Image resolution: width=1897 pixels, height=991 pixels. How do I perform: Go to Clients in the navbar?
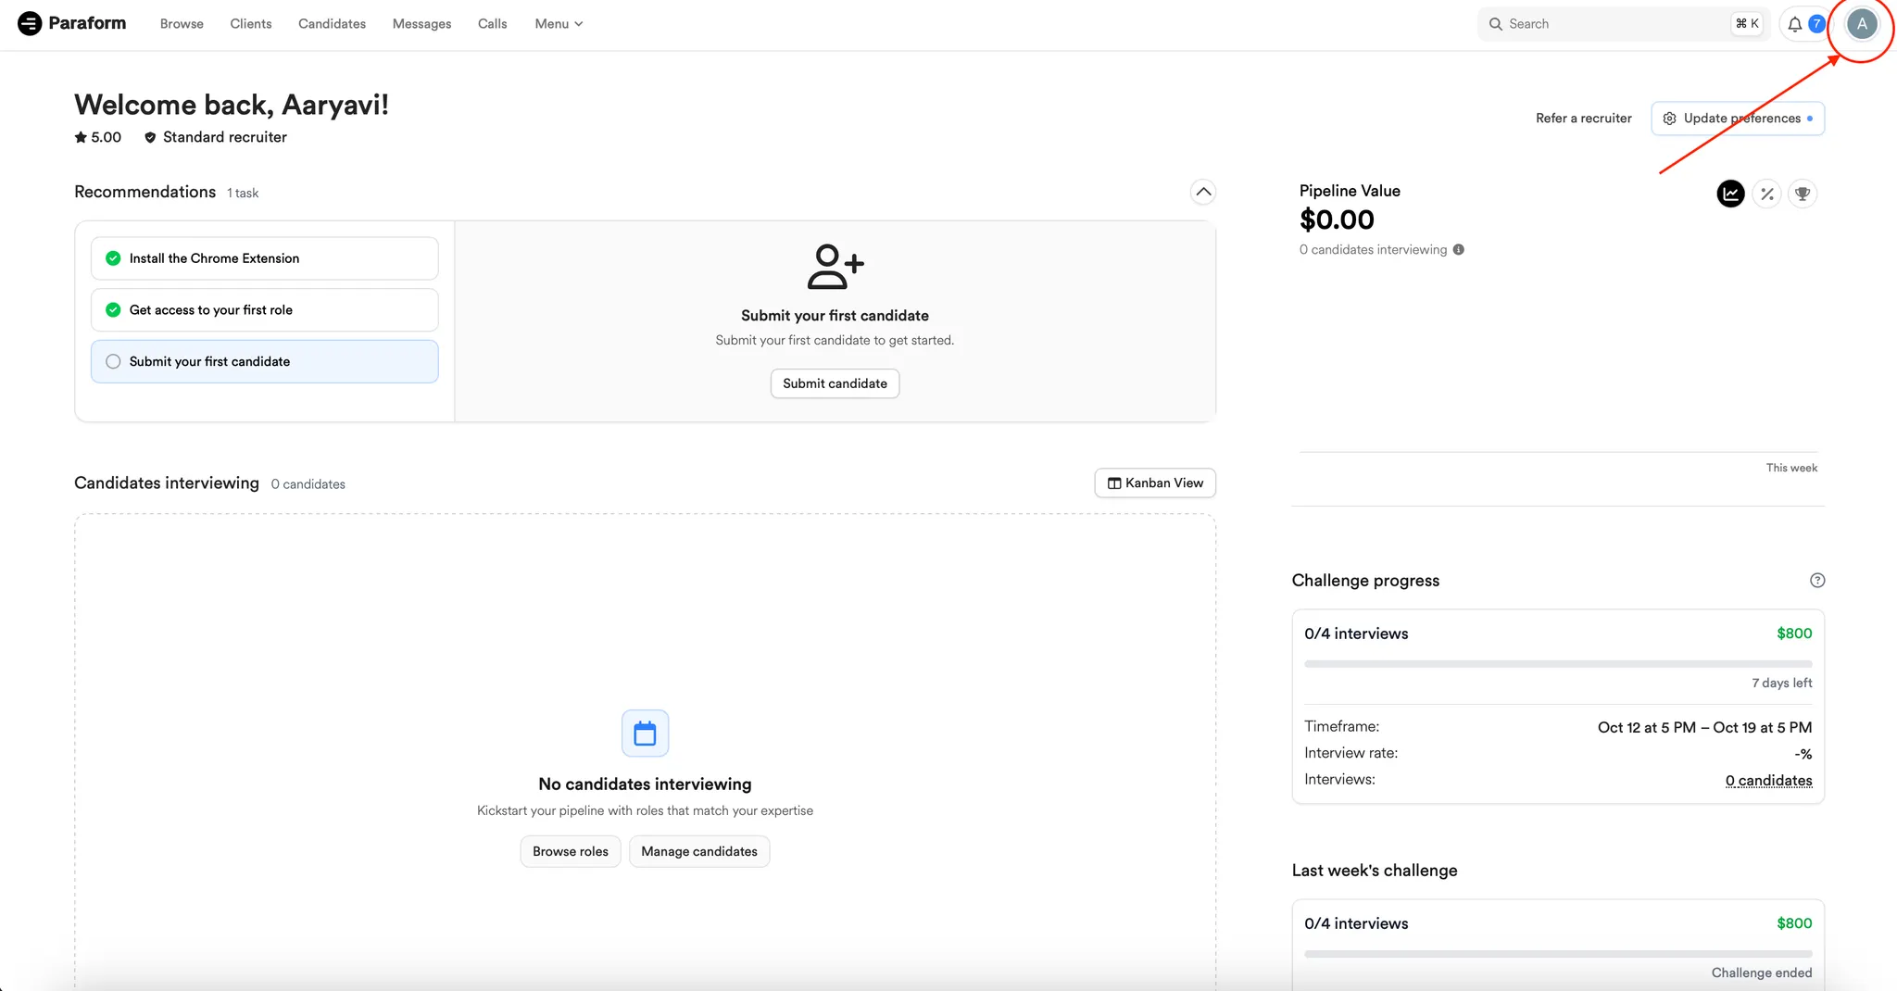(251, 24)
